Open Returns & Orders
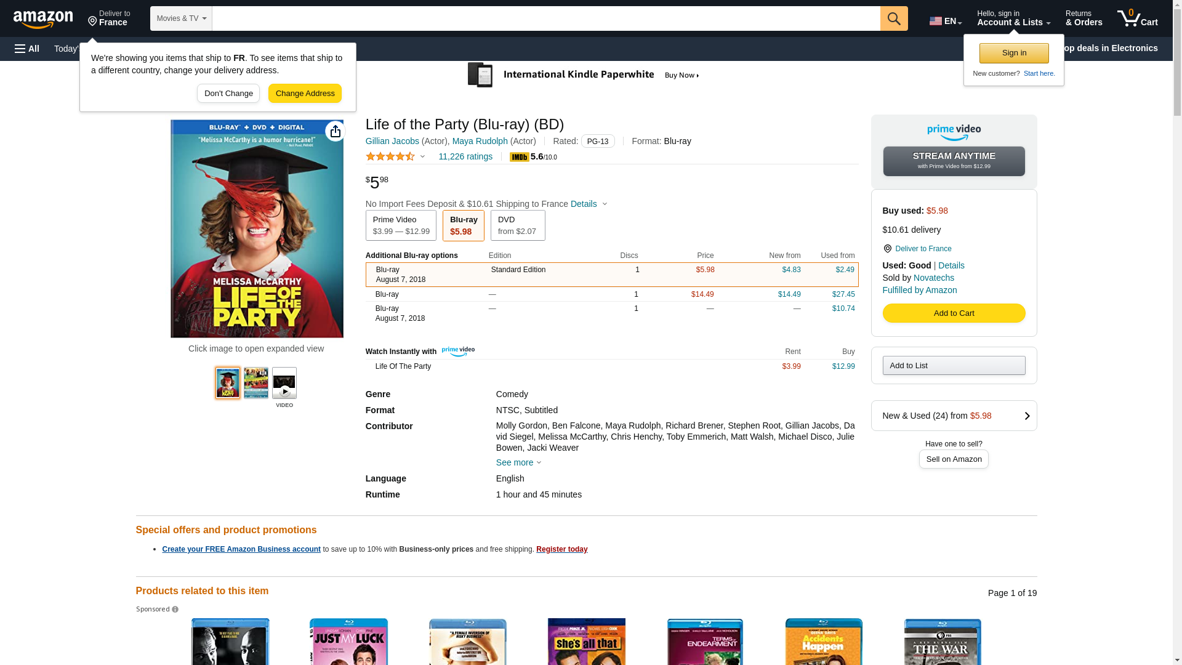 click(1083, 18)
